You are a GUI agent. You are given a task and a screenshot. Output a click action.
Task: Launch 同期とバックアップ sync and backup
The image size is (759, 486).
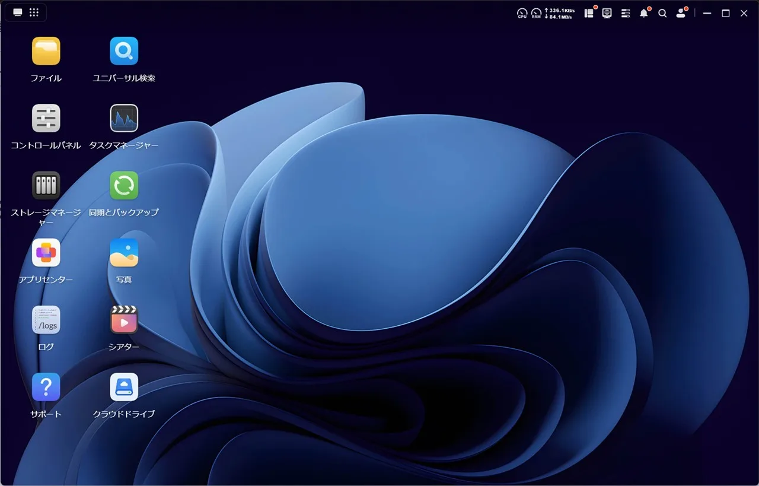point(124,186)
